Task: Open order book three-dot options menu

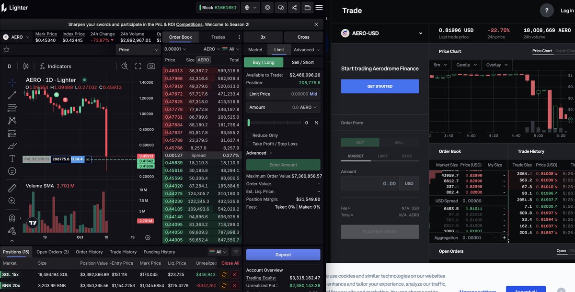Action: pos(239,37)
